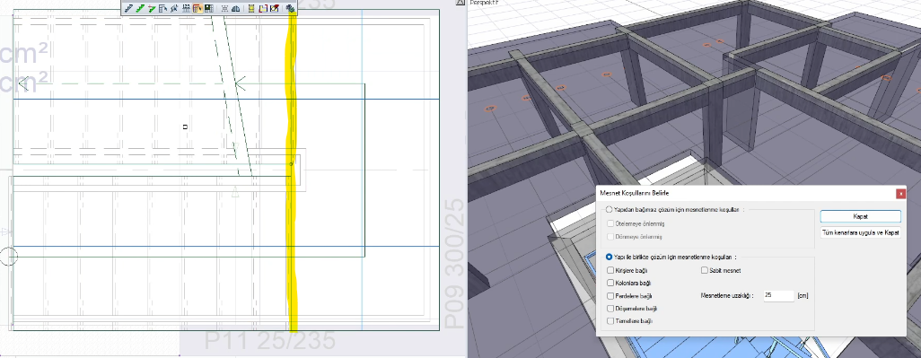Select 'Yapı ile birlikte çözüm' radio button
Screen dimensions: 921x358
coord(610,257)
